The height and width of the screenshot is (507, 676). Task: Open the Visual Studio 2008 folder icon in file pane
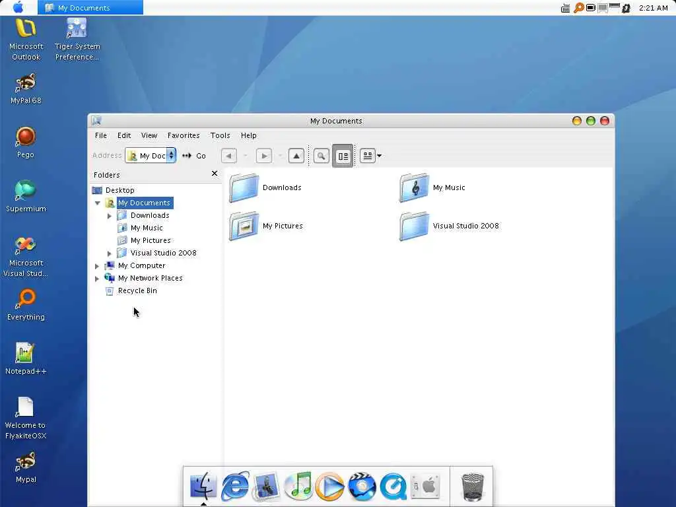(415, 226)
